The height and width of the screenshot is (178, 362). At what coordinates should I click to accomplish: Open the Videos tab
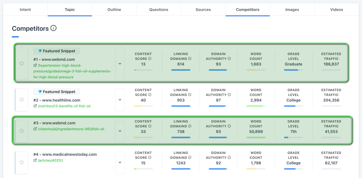coord(337,10)
